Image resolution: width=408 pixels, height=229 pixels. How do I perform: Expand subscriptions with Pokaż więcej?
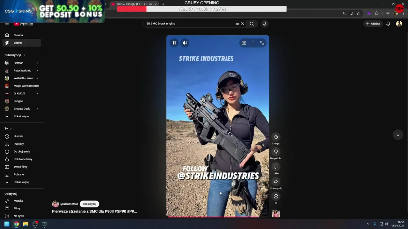pyautogui.click(x=22, y=116)
